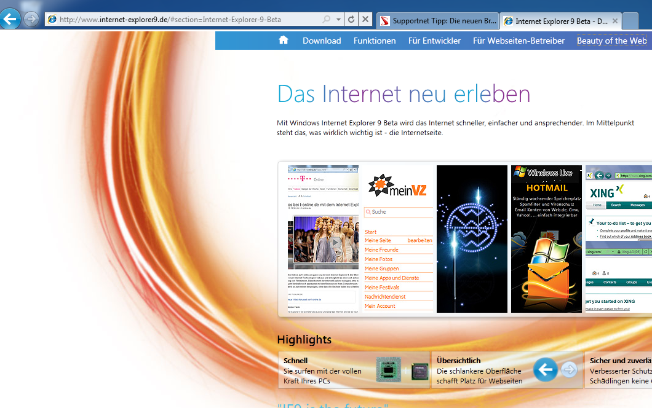The height and width of the screenshot is (408, 652).
Task: Play the video in the T-Online thumbnail
Action: coord(335,242)
